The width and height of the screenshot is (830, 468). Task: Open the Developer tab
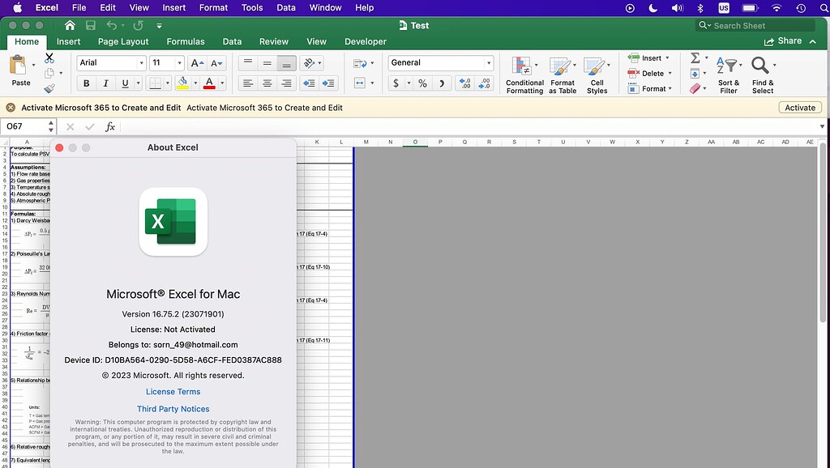click(365, 41)
